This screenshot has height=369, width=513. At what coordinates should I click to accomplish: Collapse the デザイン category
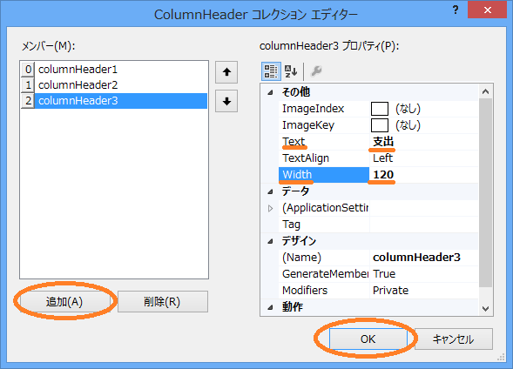[x=270, y=242]
